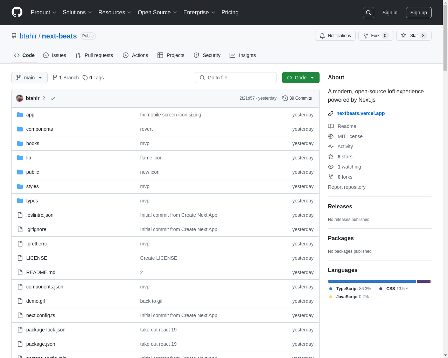
Task: Click the star icon beside 8 stars
Action: pos(331,157)
